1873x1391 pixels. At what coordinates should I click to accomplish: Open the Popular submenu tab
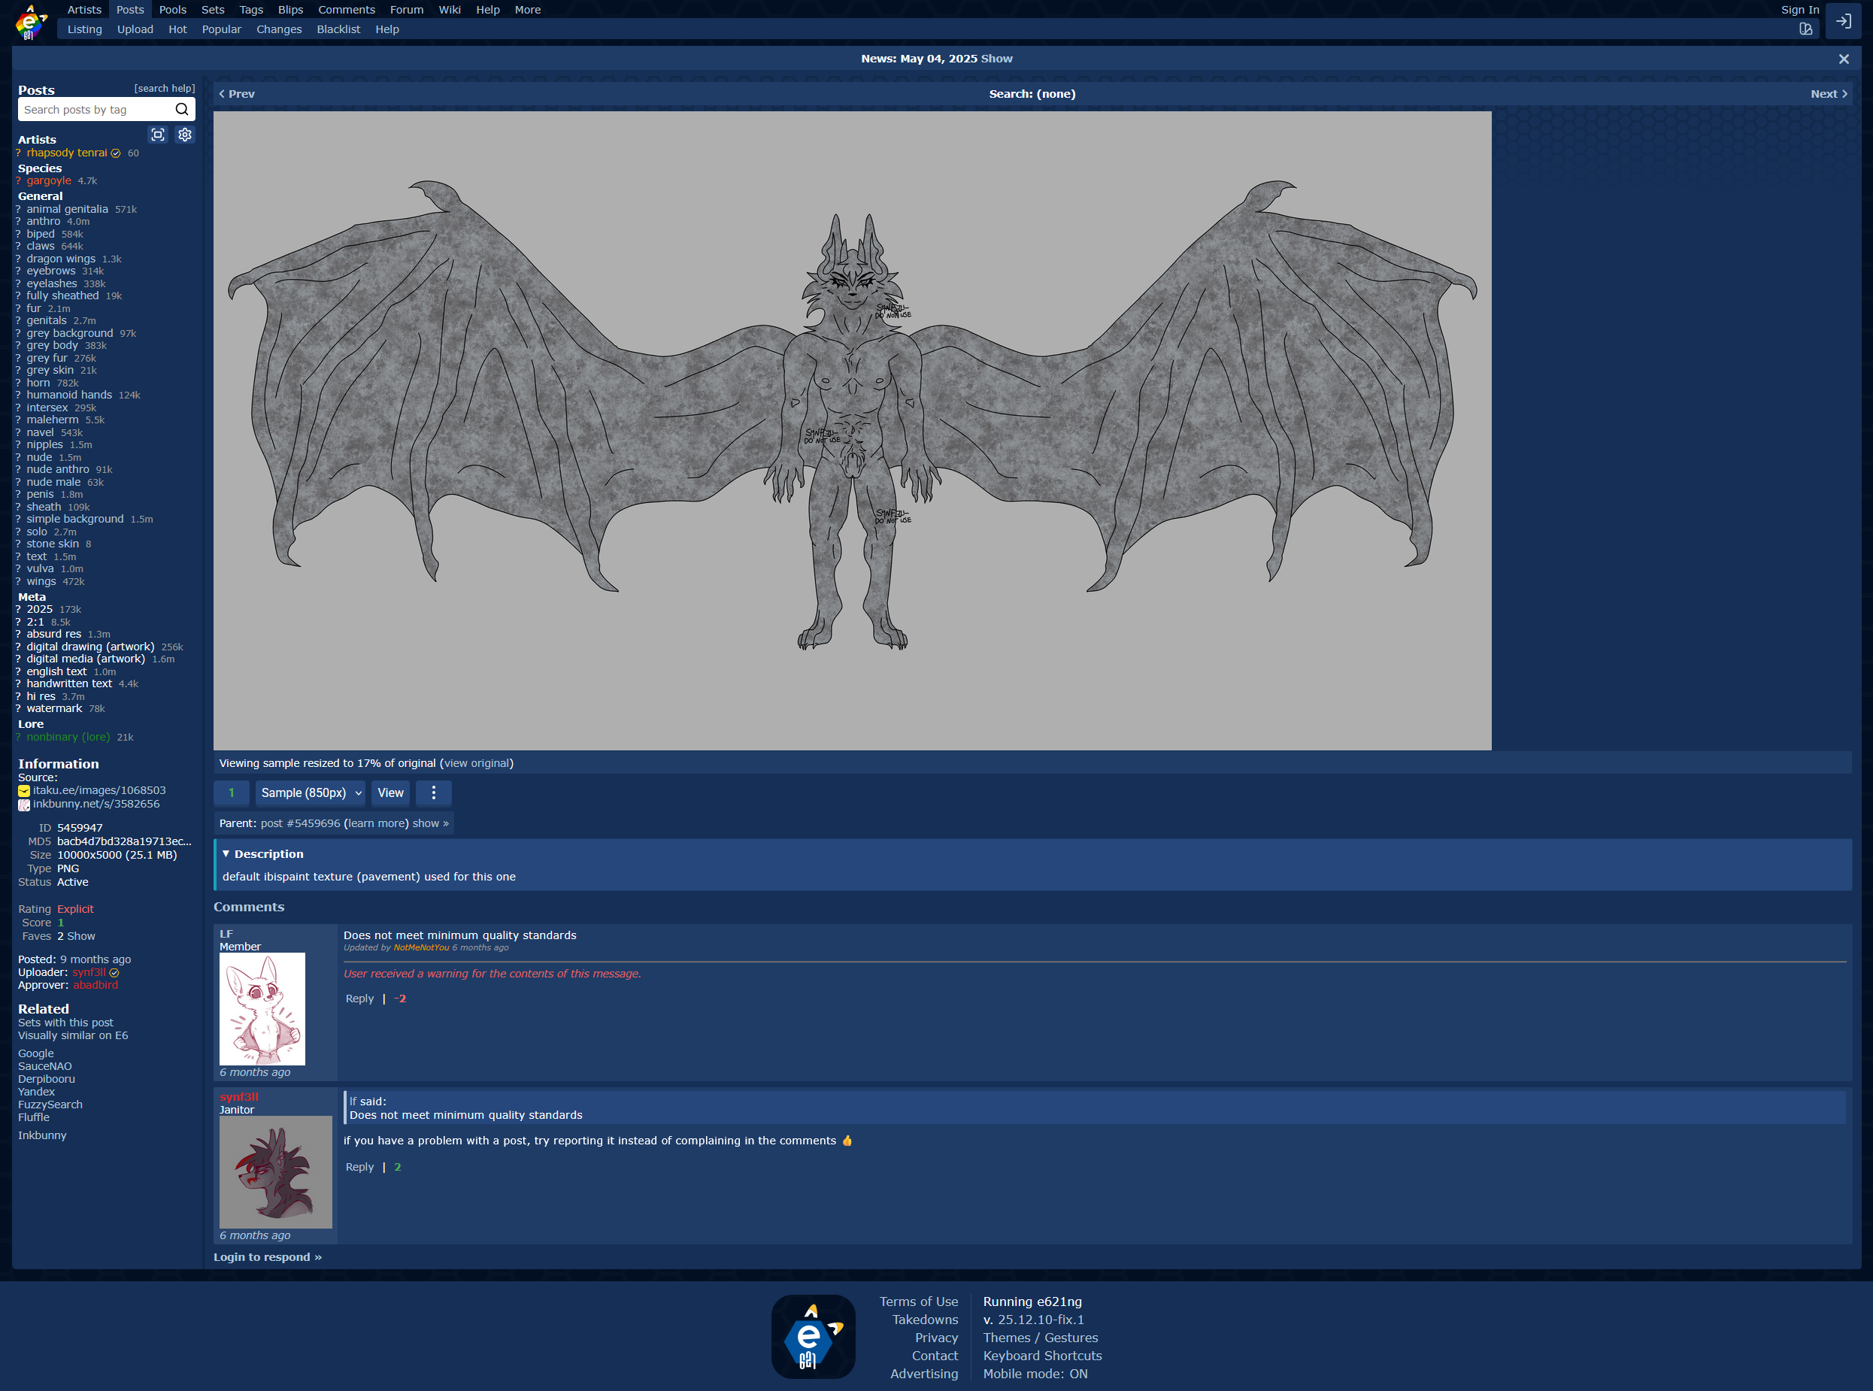click(x=221, y=29)
